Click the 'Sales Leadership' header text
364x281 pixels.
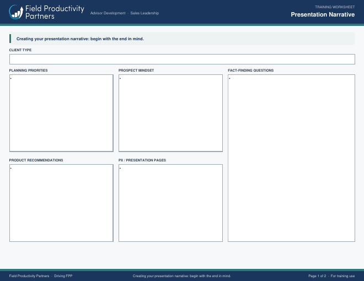144,13
